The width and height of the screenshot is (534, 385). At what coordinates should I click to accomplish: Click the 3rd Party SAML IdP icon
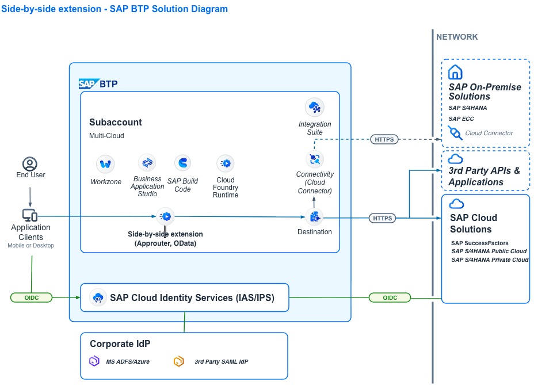(x=178, y=361)
